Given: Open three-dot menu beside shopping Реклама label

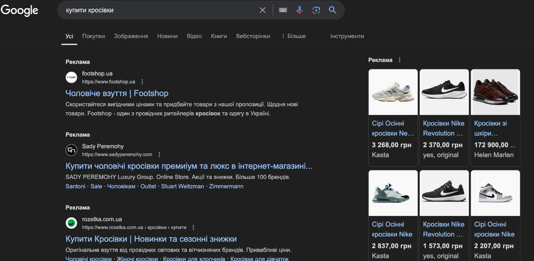Looking at the screenshot, I should tap(399, 60).
